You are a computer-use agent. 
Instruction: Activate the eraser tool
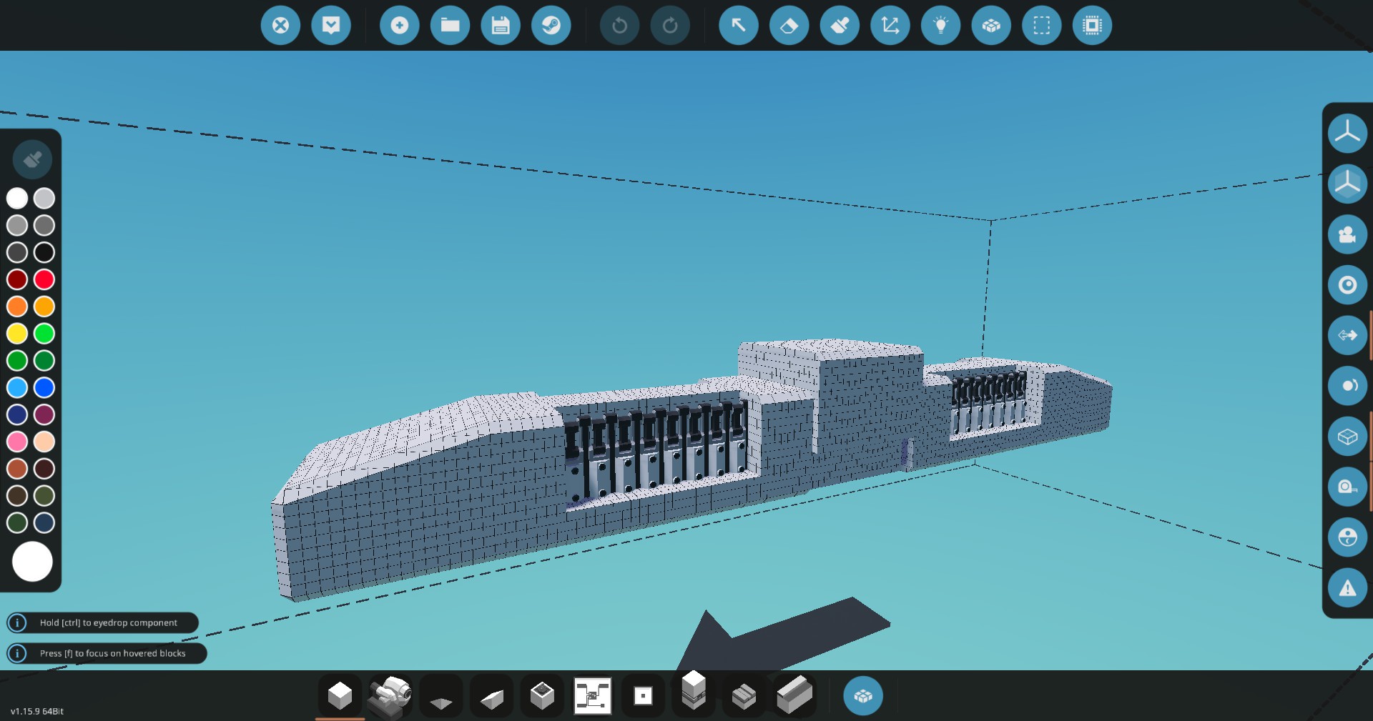click(x=789, y=26)
